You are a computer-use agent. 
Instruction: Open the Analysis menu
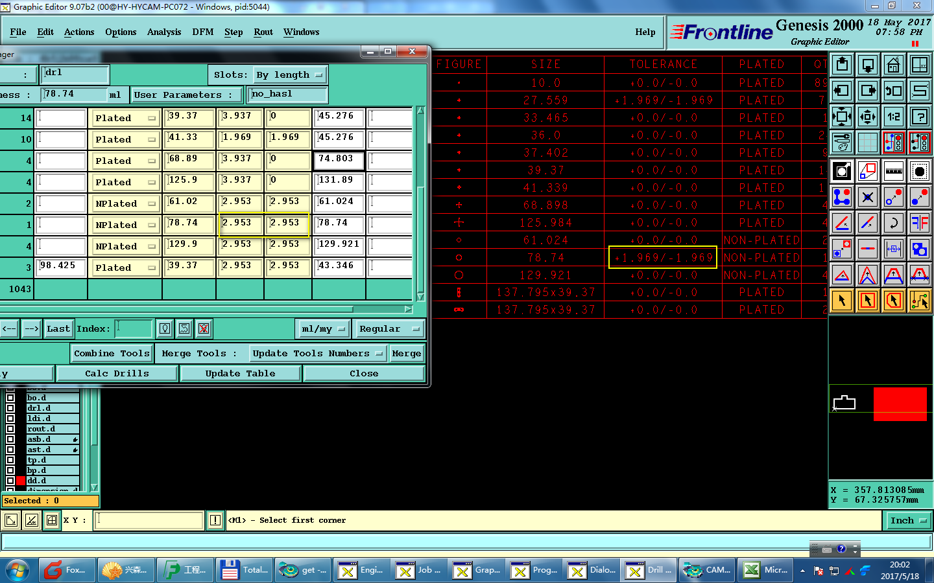[164, 32]
